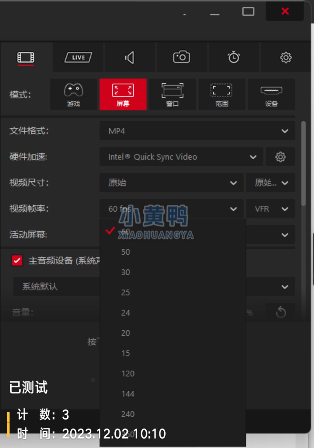314x448 pixels.
Task: Open the gear settings tab
Action: [285, 58]
